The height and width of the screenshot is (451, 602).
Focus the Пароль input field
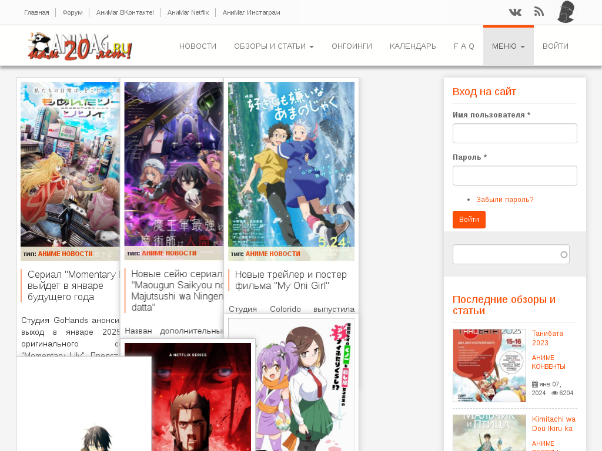[x=515, y=176]
